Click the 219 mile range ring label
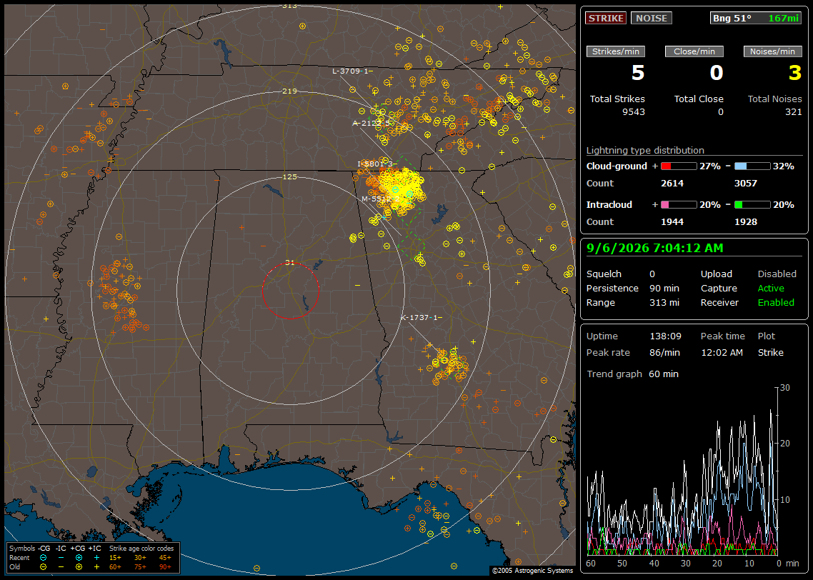This screenshot has height=580, width=813. coord(289,91)
